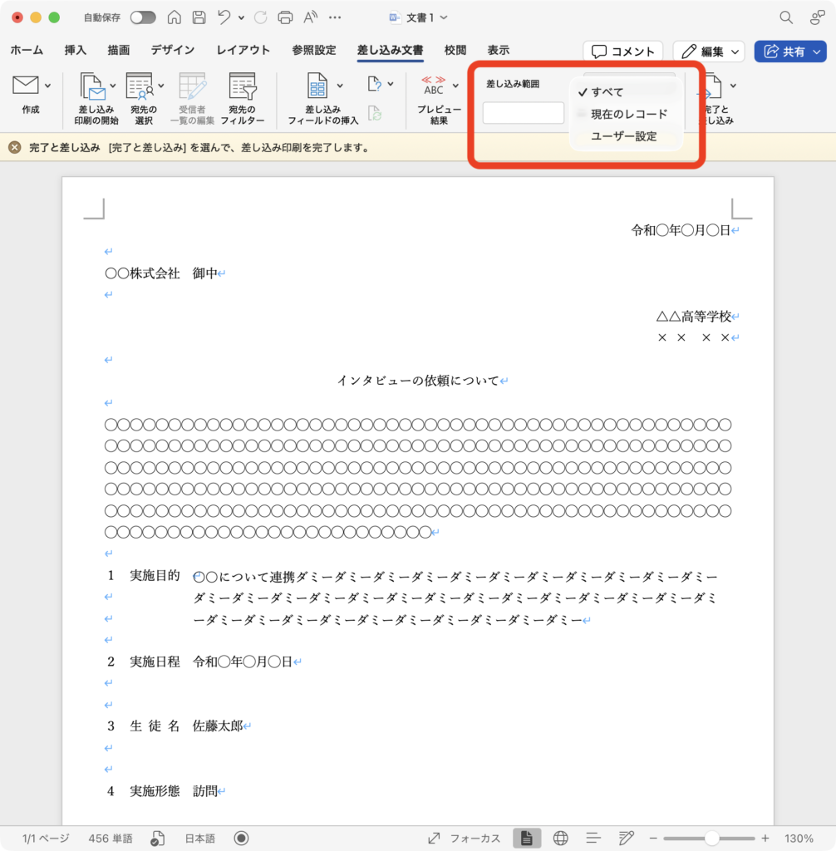This screenshot has width=836, height=851.
Task: Click the Save icon in title bar
Action: point(199,17)
